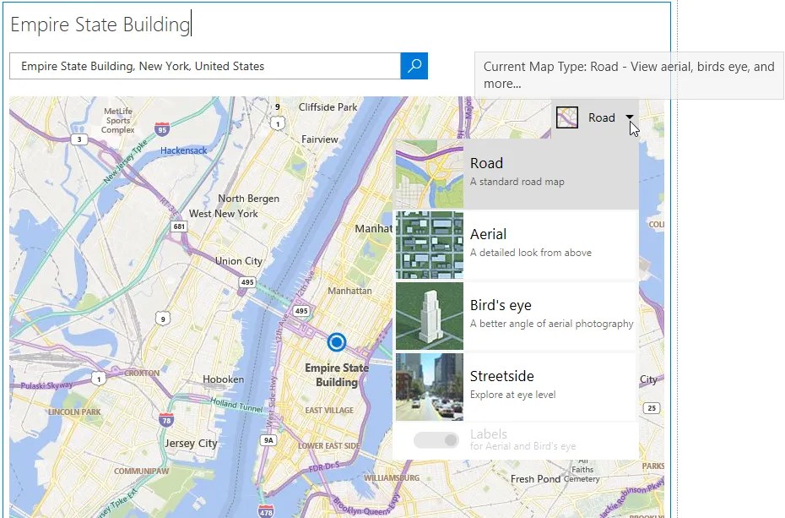
Task: Click the Road thumbnail image
Action: coord(430,174)
